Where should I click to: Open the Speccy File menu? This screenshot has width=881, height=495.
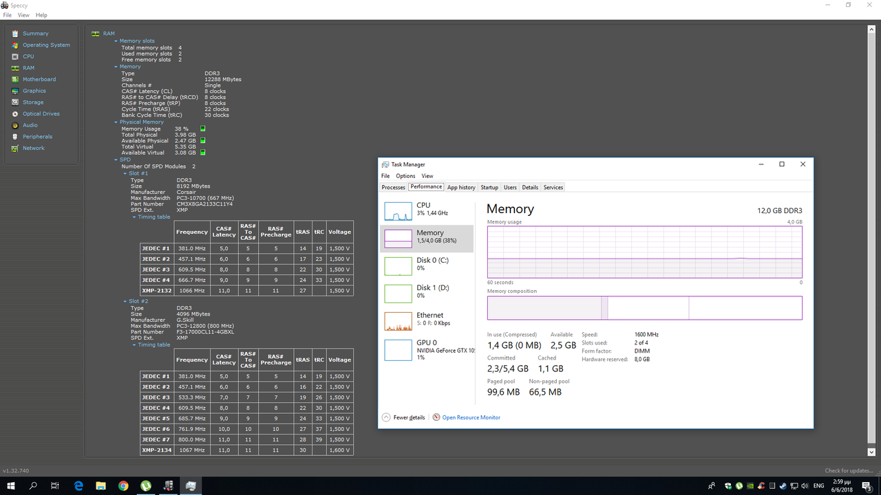7,15
